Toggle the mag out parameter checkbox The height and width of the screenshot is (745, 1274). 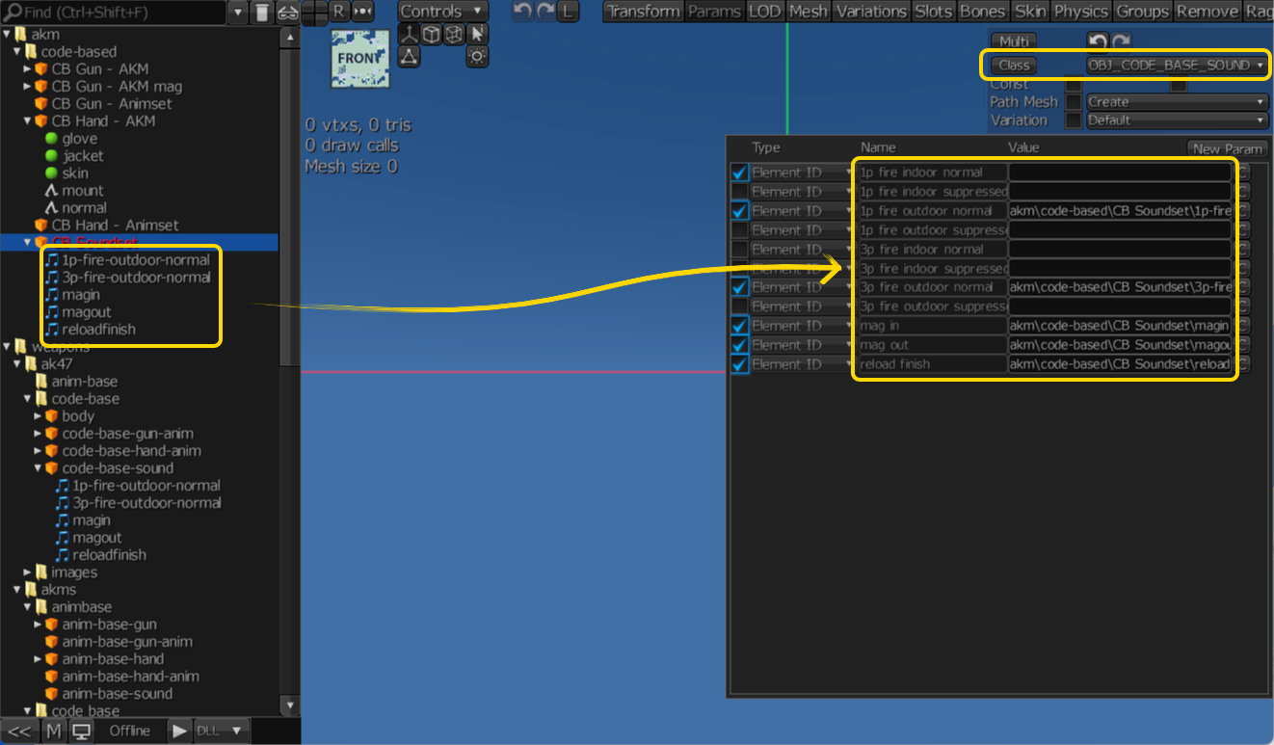tap(739, 345)
